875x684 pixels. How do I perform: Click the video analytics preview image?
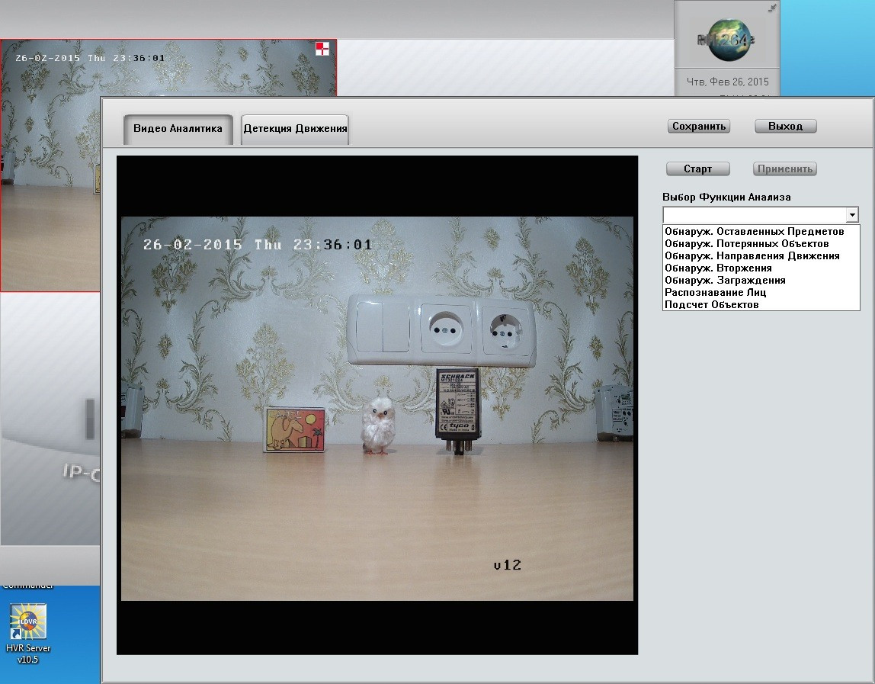(x=377, y=408)
